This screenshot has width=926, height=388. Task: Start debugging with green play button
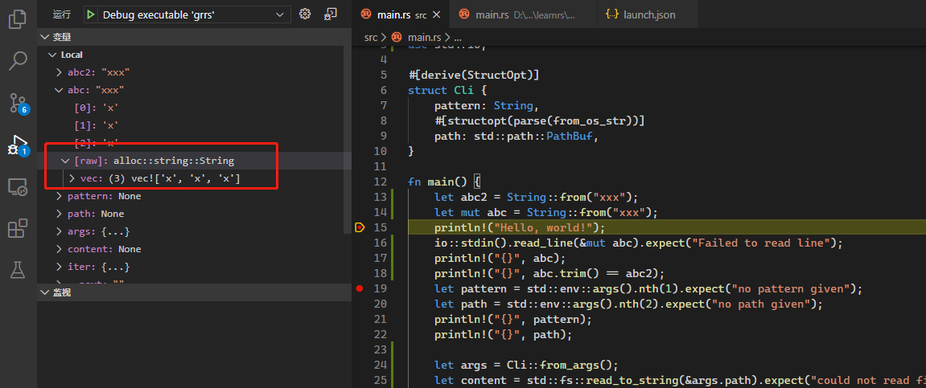[90, 14]
